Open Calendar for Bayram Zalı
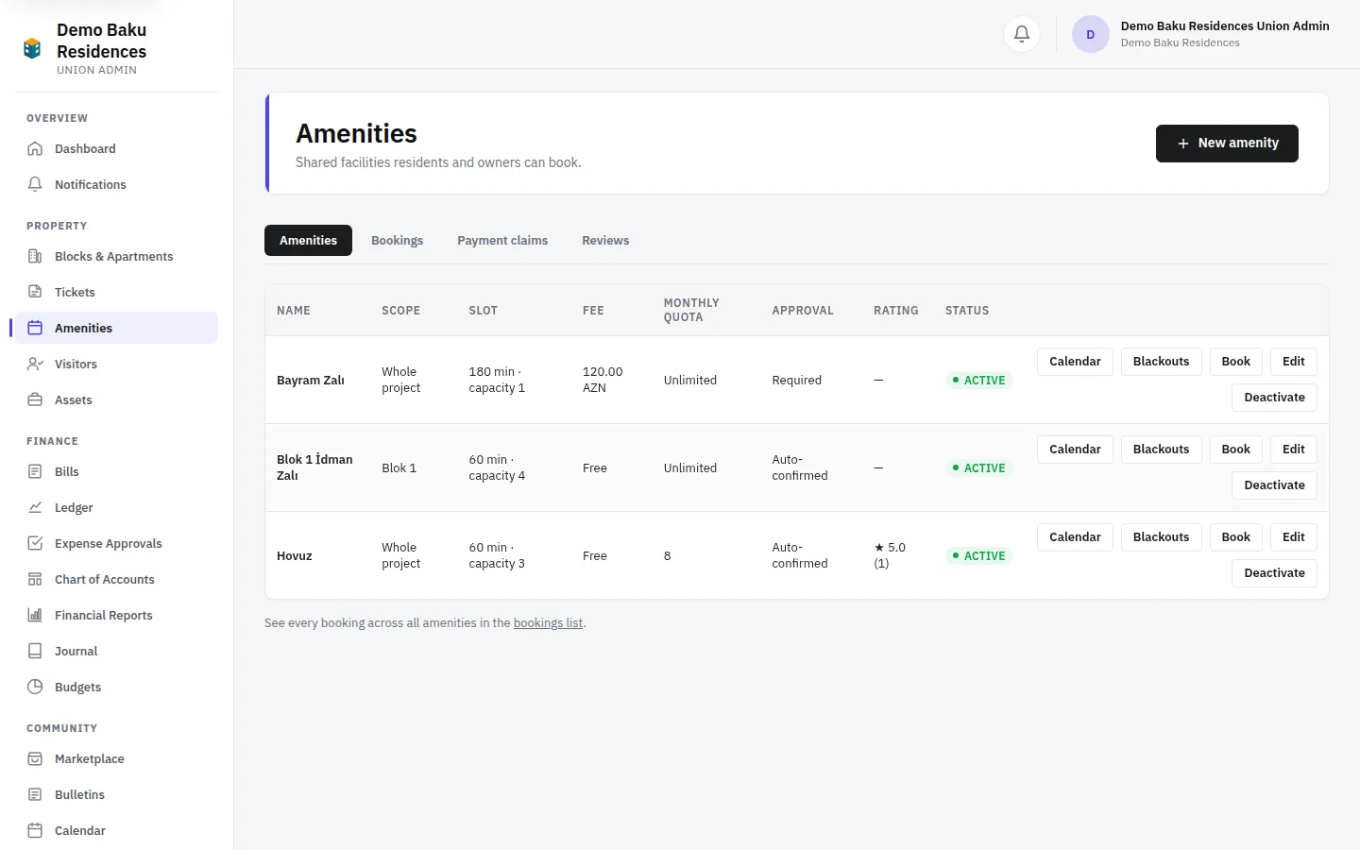This screenshot has height=850, width=1360. click(x=1075, y=362)
